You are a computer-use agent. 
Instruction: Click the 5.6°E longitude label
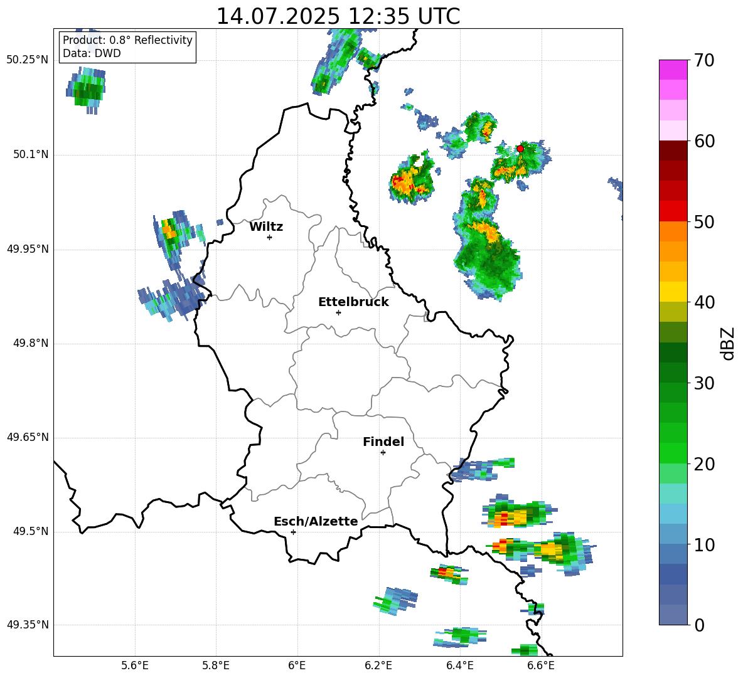click(135, 665)
